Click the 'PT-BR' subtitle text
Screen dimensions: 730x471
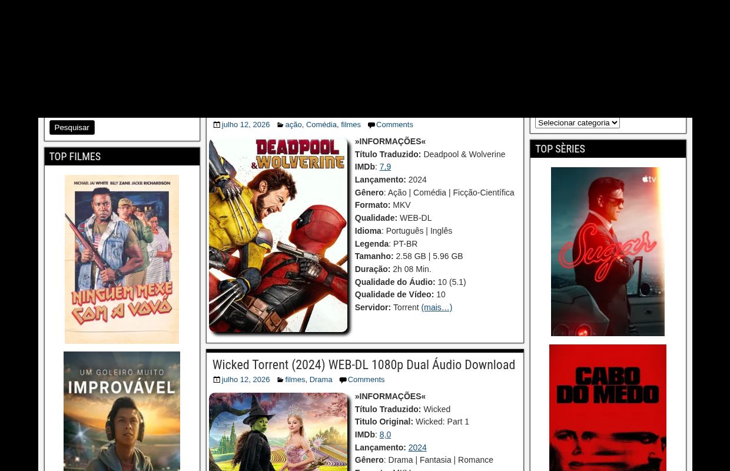pyautogui.click(x=405, y=244)
